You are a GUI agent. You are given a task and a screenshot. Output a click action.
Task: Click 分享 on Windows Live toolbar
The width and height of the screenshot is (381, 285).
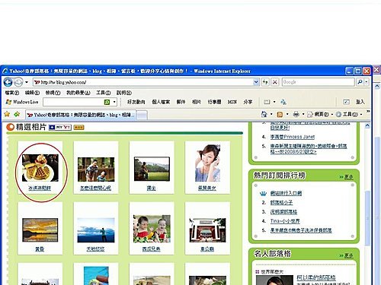(248, 102)
